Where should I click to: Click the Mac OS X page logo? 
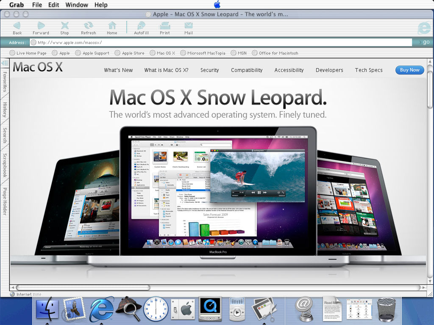click(38, 67)
